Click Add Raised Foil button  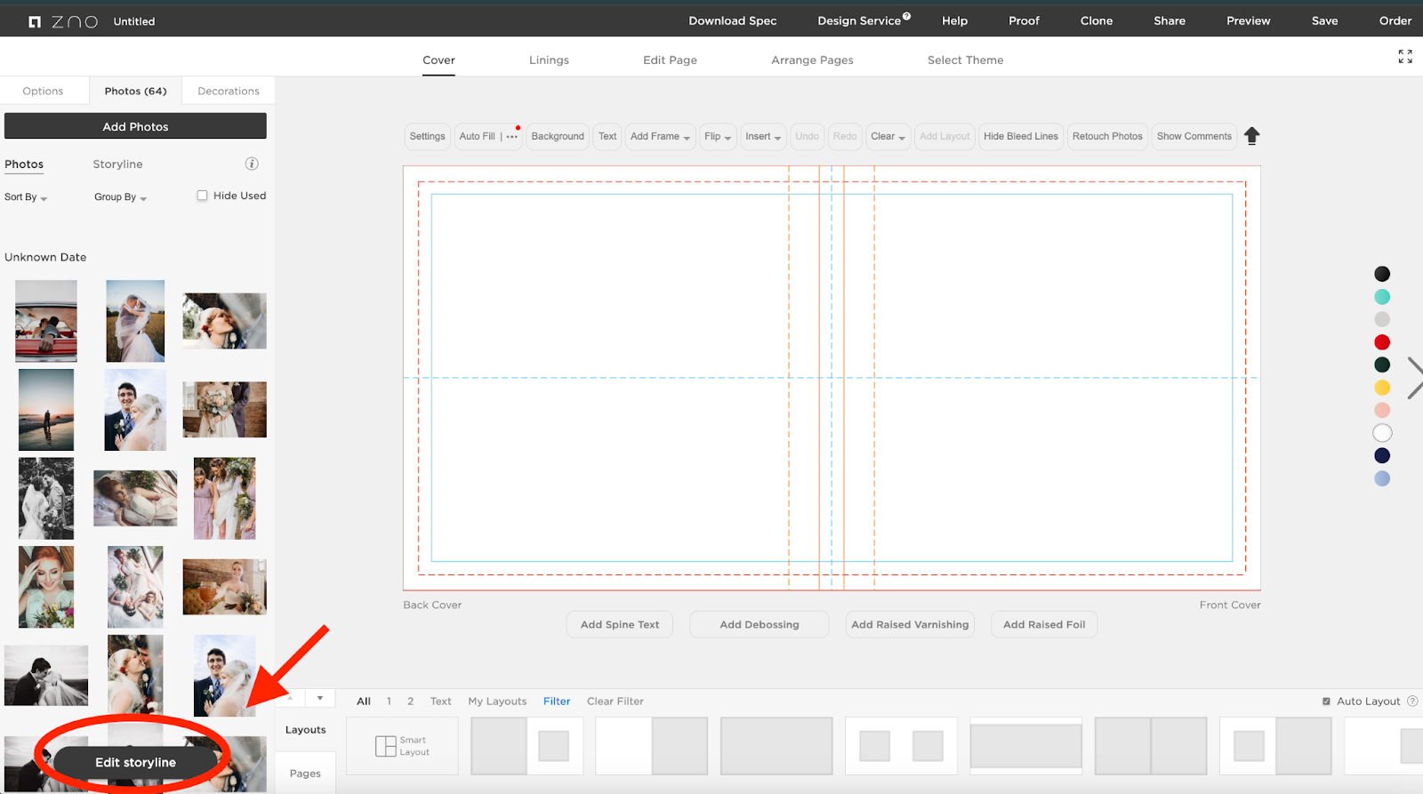(1044, 624)
